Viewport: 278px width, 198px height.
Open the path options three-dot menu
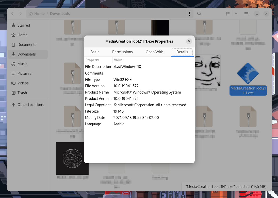pos(189,14)
